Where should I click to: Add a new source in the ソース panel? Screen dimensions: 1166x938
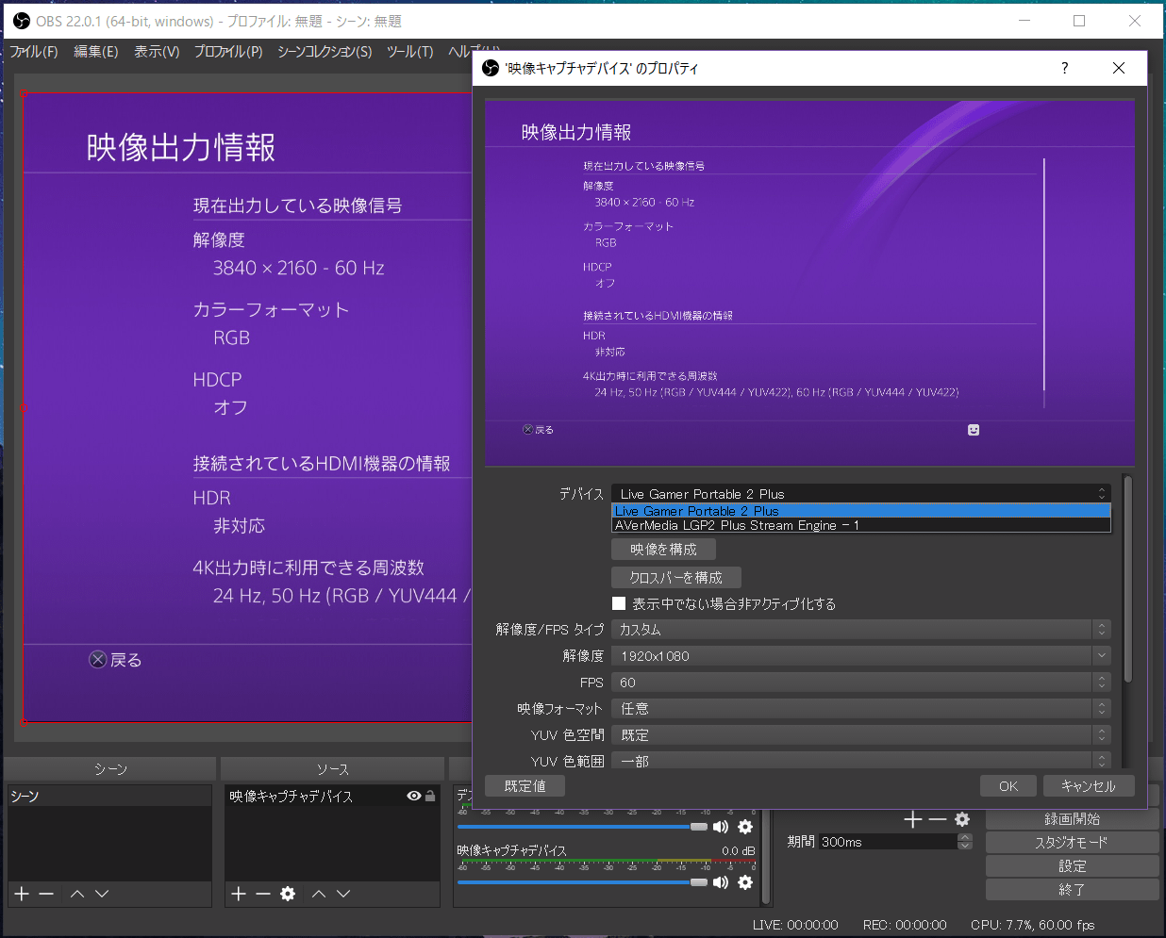click(239, 894)
